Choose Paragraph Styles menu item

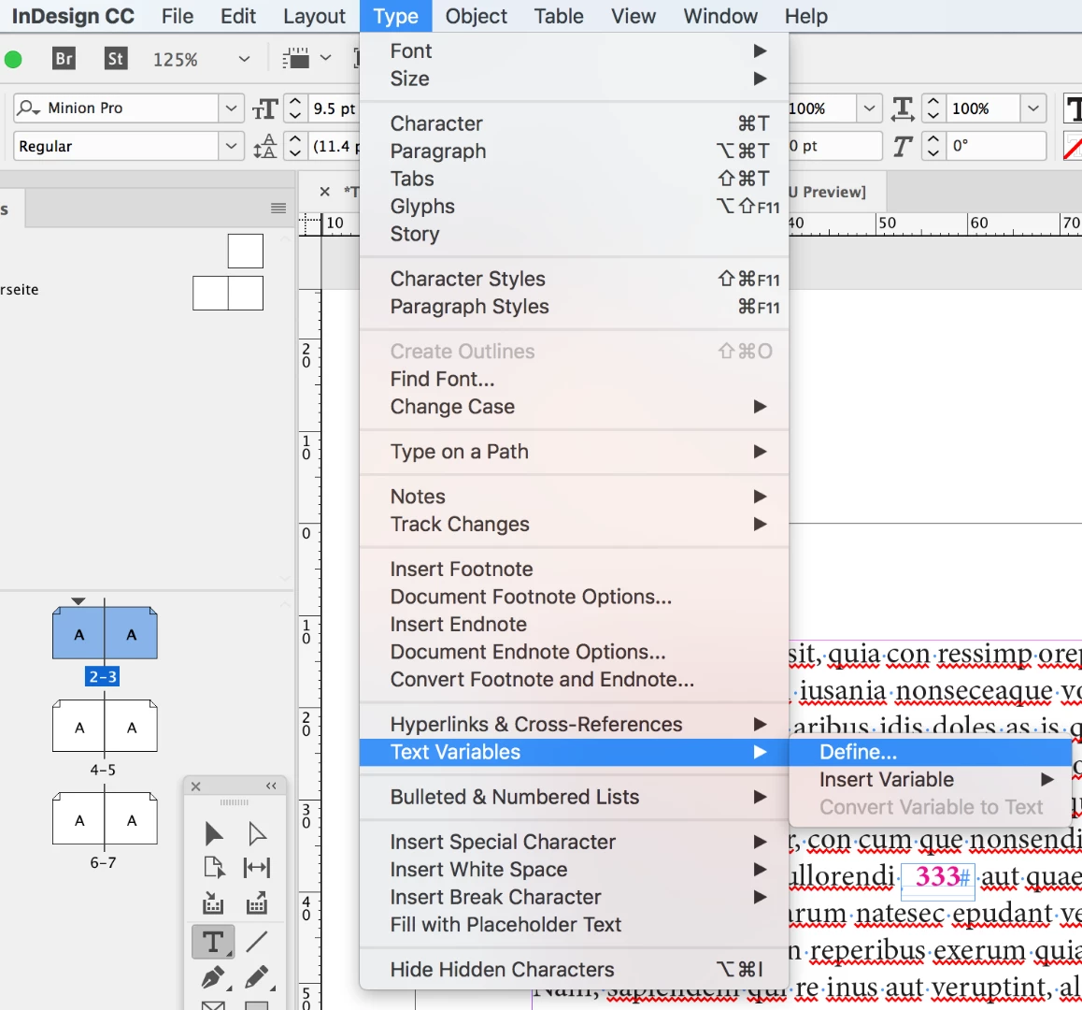574,307
